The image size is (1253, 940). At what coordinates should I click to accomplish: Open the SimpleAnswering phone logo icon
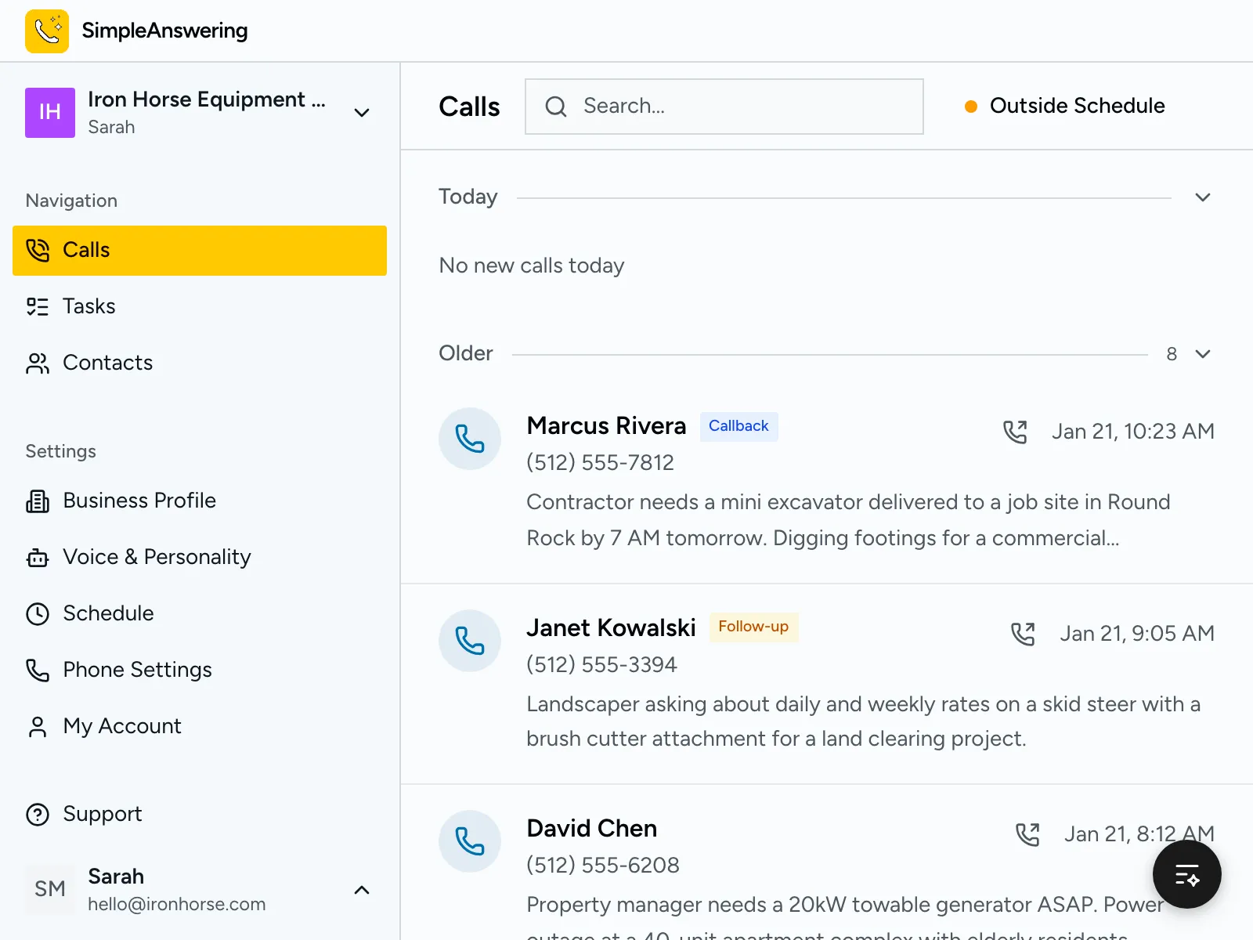click(47, 31)
